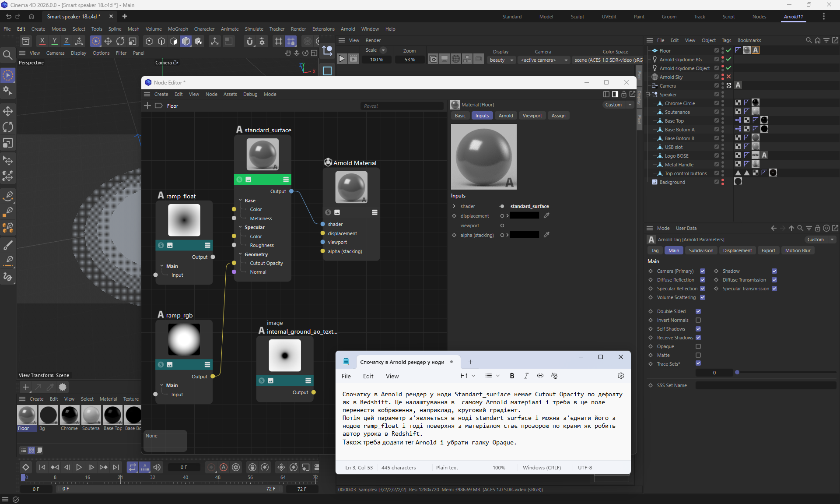Disable the Self Shadows checkbox

[x=698, y=329]
